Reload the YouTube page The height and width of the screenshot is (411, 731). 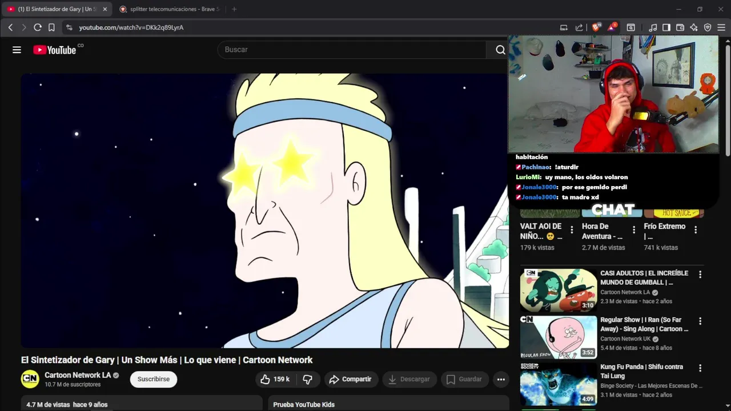tap(38, 27)
